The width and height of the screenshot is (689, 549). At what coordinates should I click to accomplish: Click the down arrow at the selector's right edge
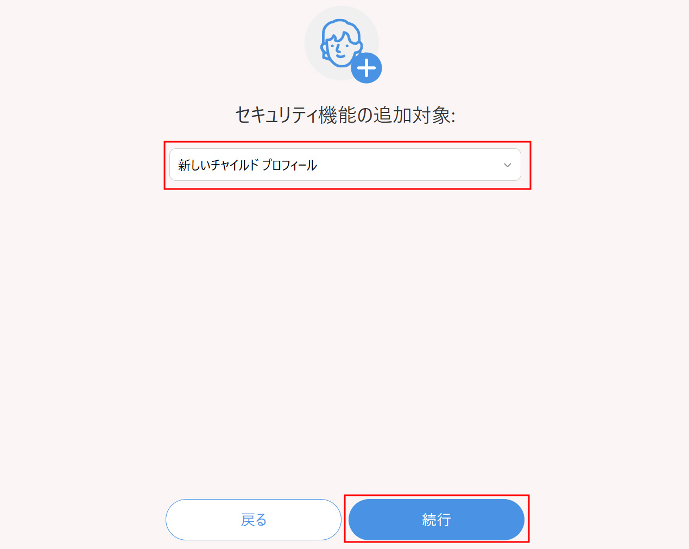tap(508, 165)
